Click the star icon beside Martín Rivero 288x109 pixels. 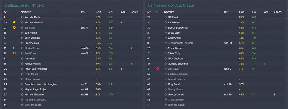coord(13,48)
